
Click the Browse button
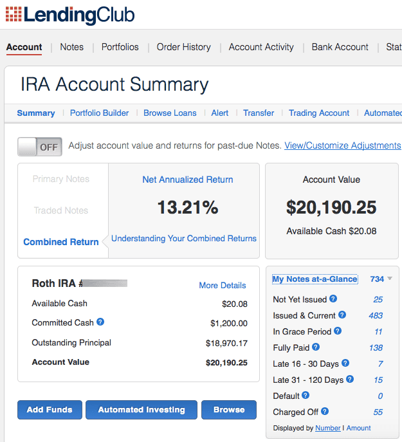[229, 410]
